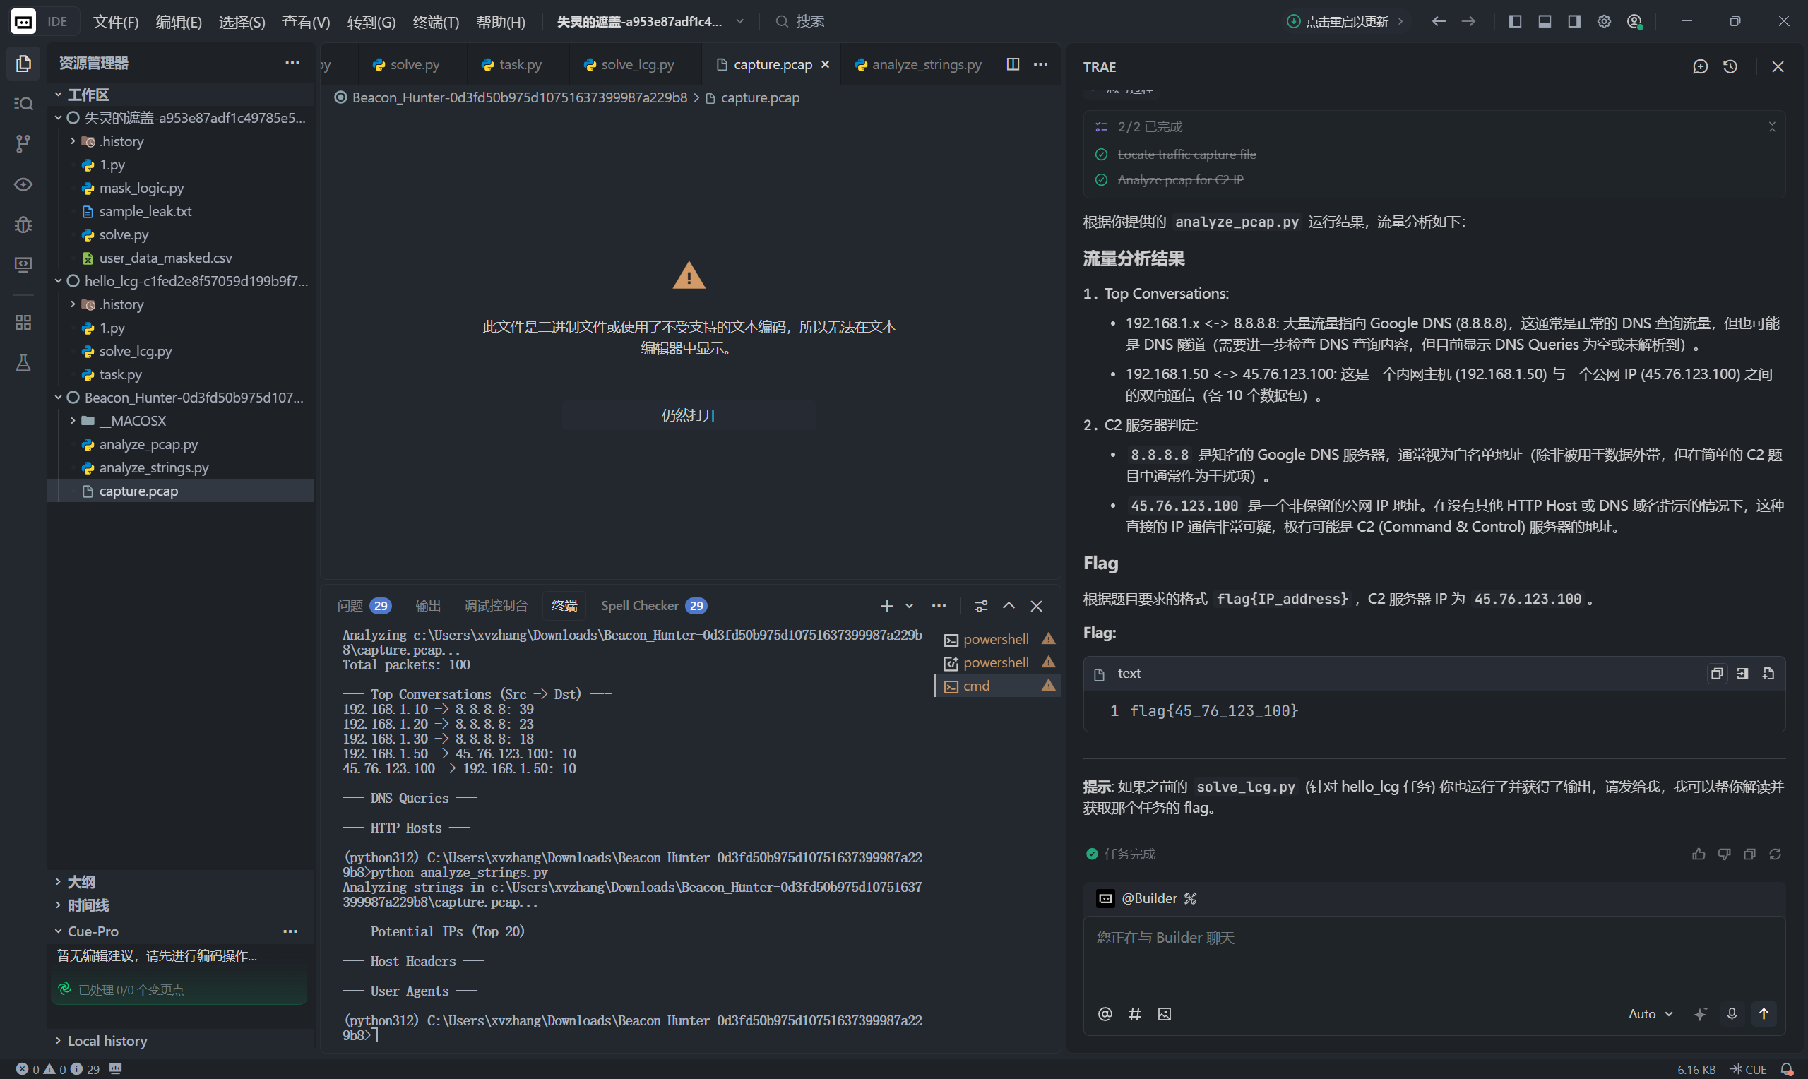Open the Source Control sidebar icon
The height and width of the screenshot is (1079, 1808).
(x=23, y=144)
